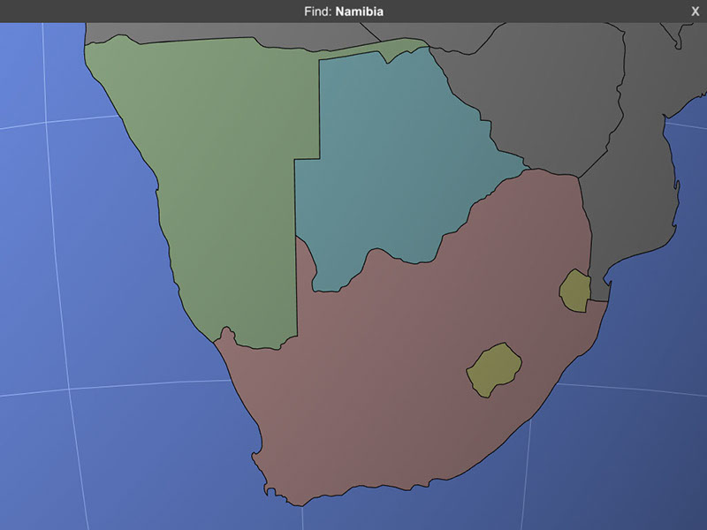The height and width of the screenshot is (530, 707).
Task: Pick Lesotho, the enclave inside South Africa
Action: tap(493, 369)
